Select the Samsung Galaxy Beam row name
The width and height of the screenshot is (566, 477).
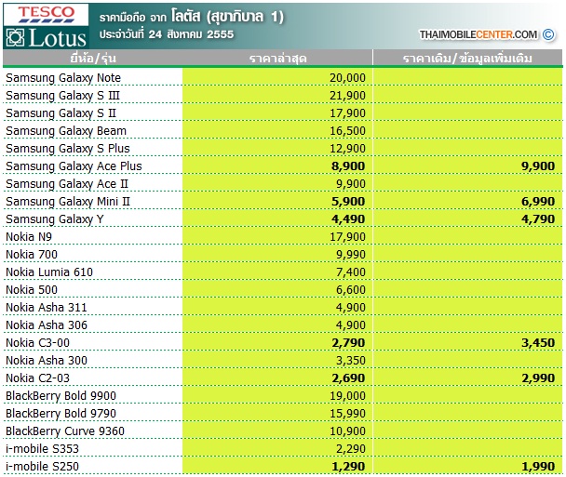pyautogui.click(x=66, y=131)
